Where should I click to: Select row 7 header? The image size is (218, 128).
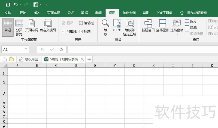click(4, 117)
